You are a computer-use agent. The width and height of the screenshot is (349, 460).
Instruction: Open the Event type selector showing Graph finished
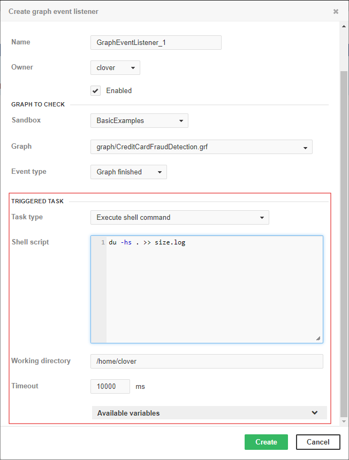click(x=128, y=172)
